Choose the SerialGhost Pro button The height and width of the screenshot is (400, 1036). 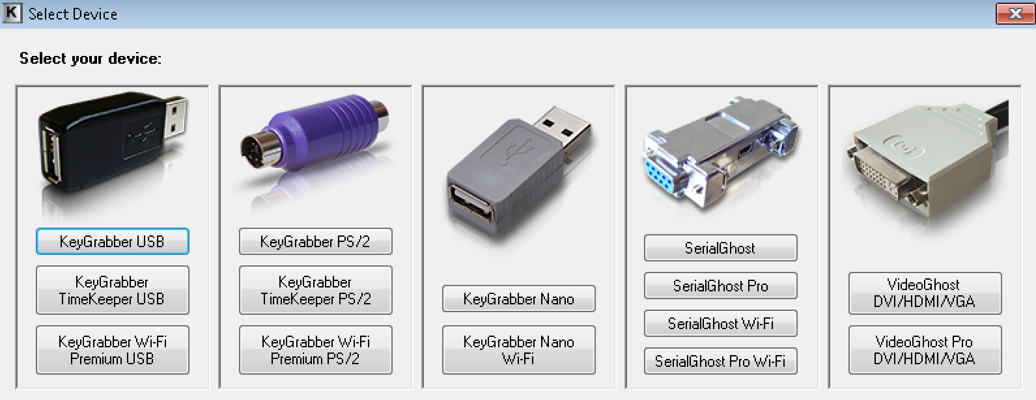721,286
